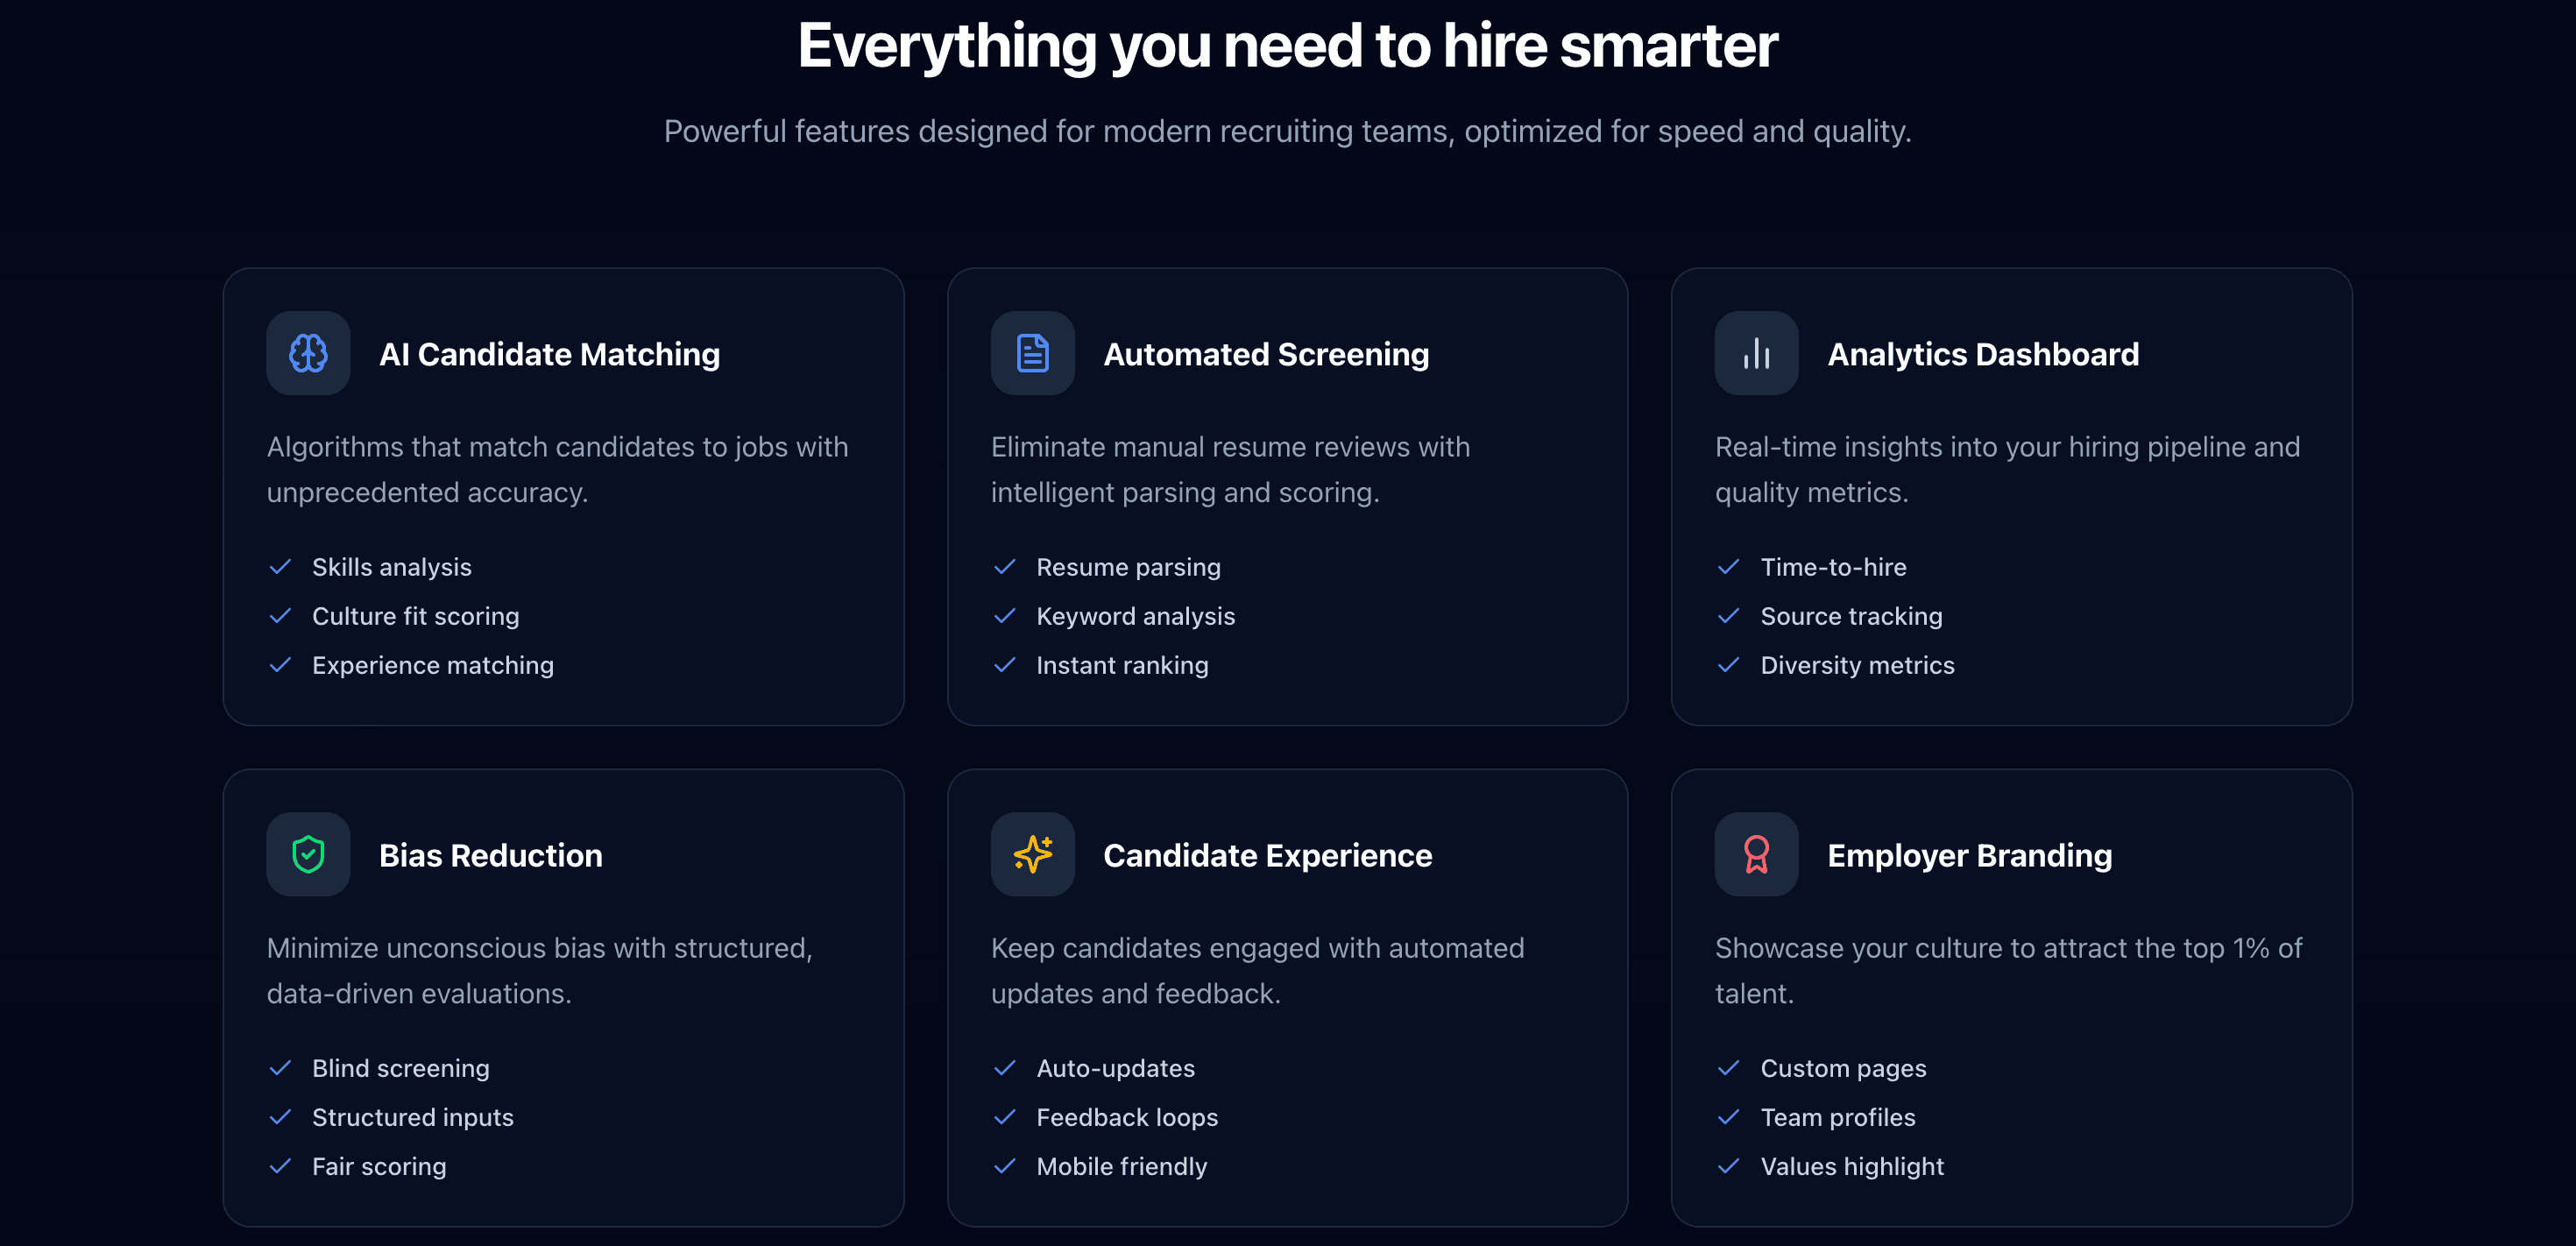Click the document icon for Automated Screening
Screen dimensions: 2576x1246
coord(1032,353)
